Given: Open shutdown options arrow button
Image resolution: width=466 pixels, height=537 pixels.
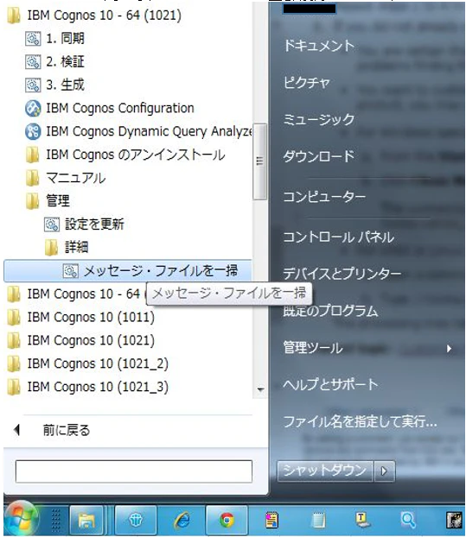Looking at the screenshot, I should click(385, 471).
